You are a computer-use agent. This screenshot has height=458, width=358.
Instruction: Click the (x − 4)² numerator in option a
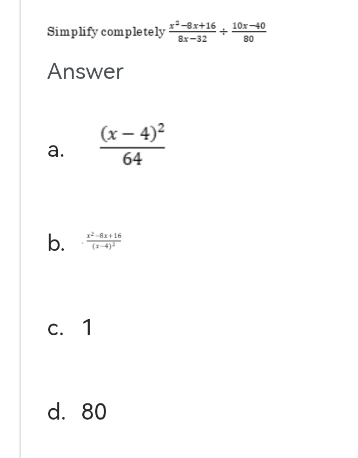pos(132,133)
